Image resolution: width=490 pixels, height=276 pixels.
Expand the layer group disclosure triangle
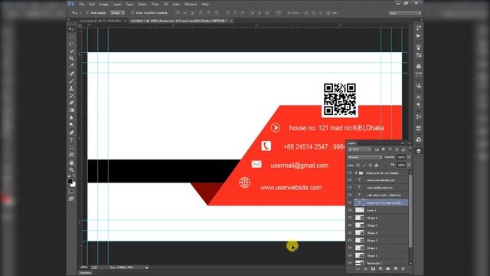356,172
